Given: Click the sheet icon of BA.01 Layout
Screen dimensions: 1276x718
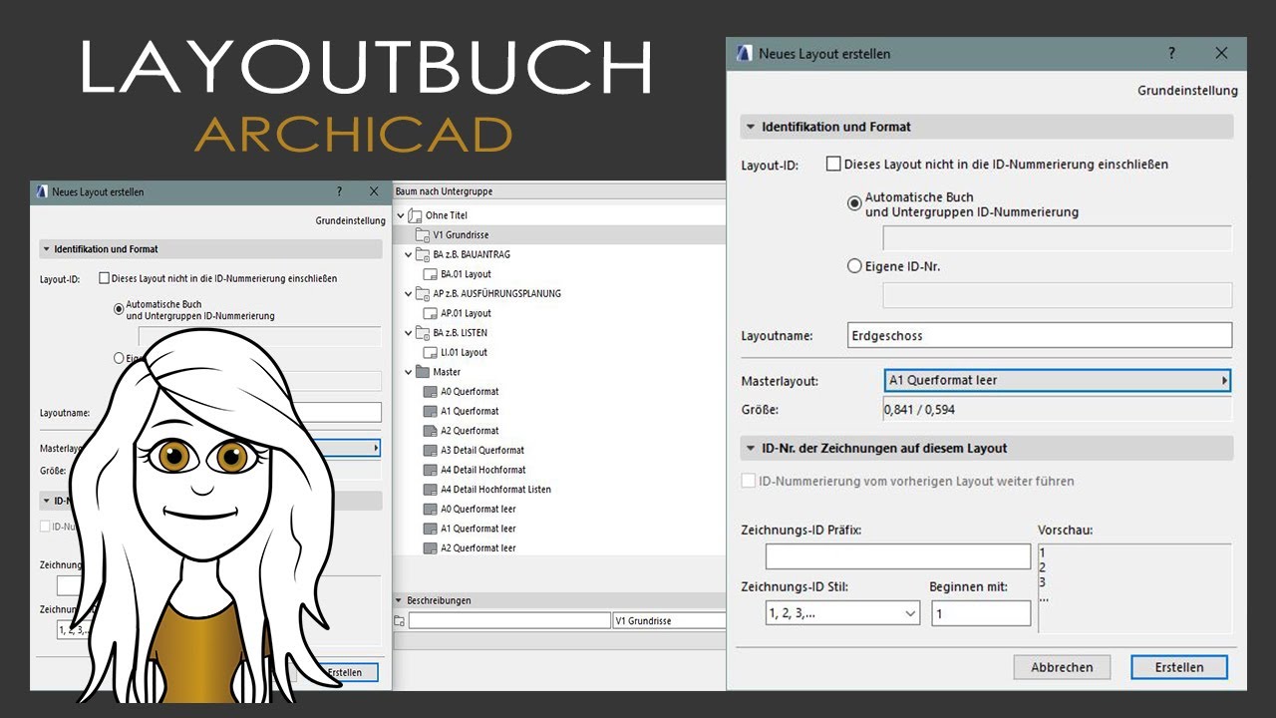Looking at the screenshot, I should coord(431,274).
